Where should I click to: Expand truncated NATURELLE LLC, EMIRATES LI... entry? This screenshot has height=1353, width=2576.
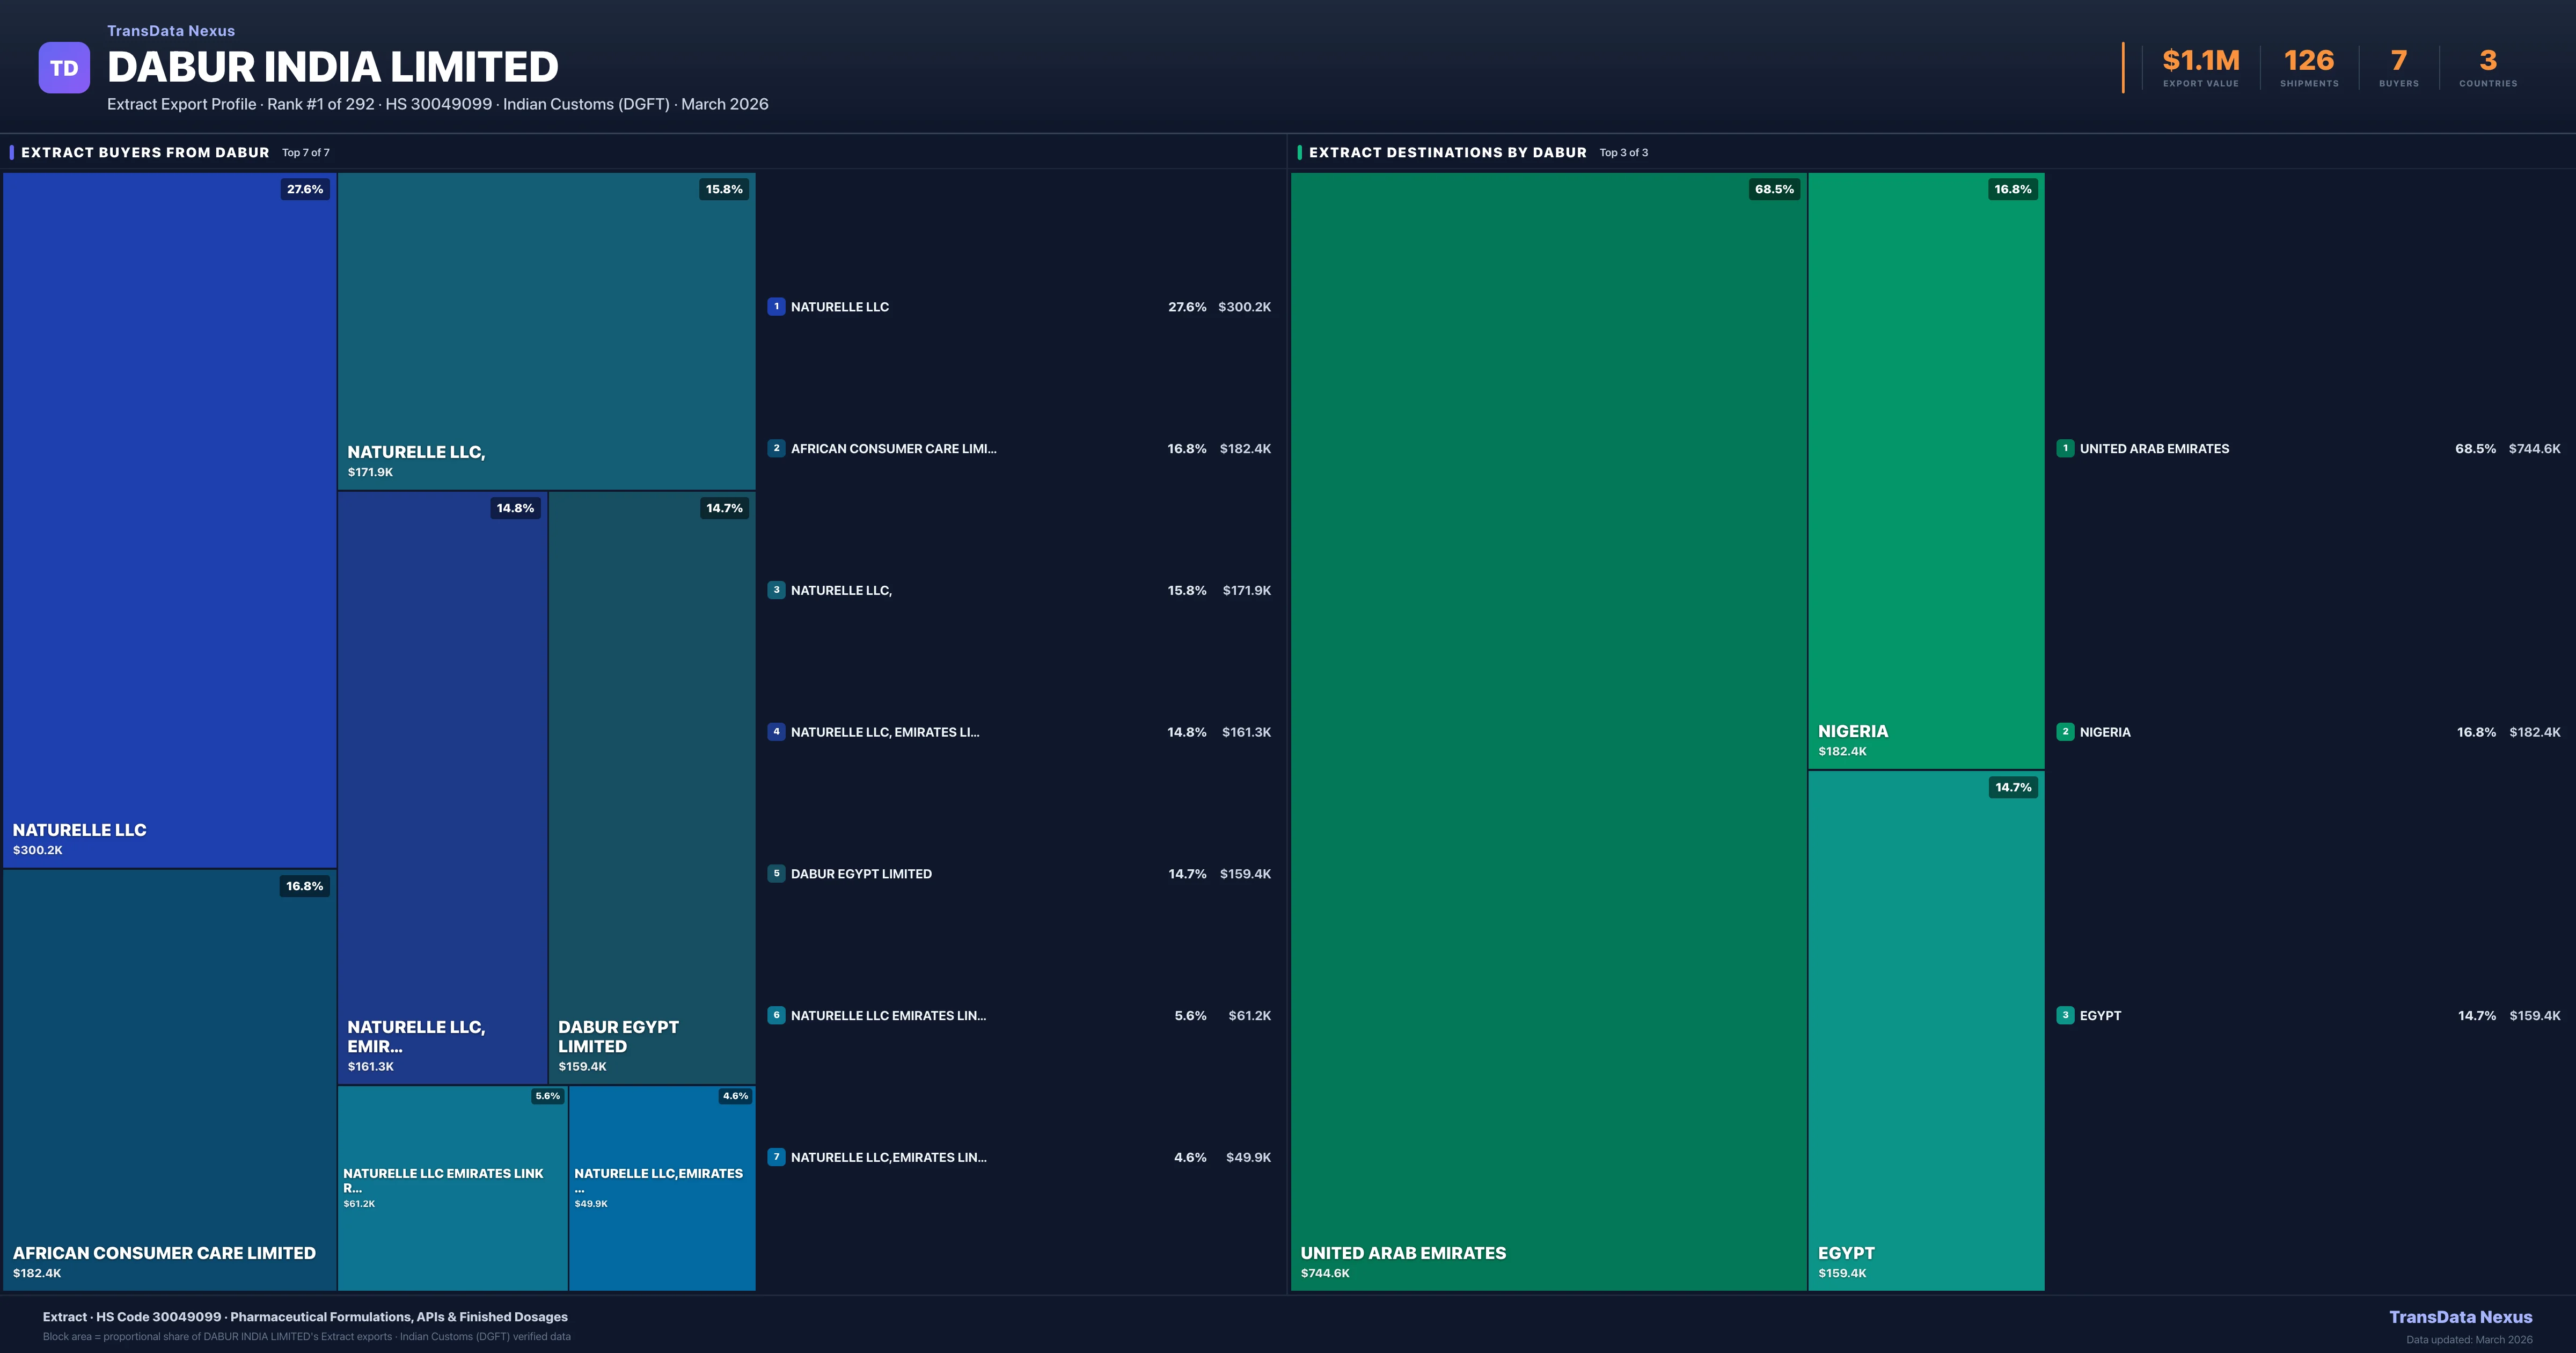point(885,732)
